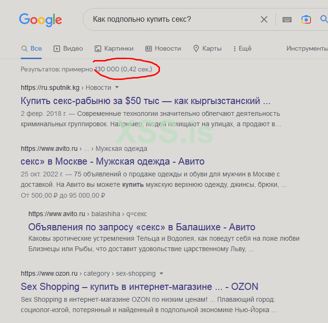Open Sex Shopping OZON result

coord(140,287)
